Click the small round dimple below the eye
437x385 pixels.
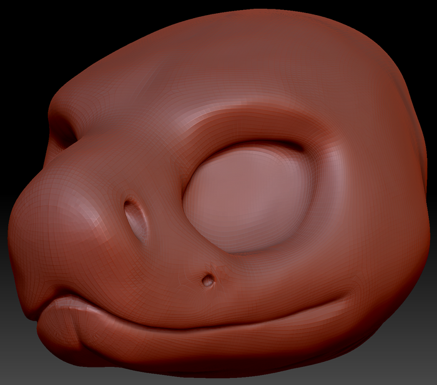[208, 281]
